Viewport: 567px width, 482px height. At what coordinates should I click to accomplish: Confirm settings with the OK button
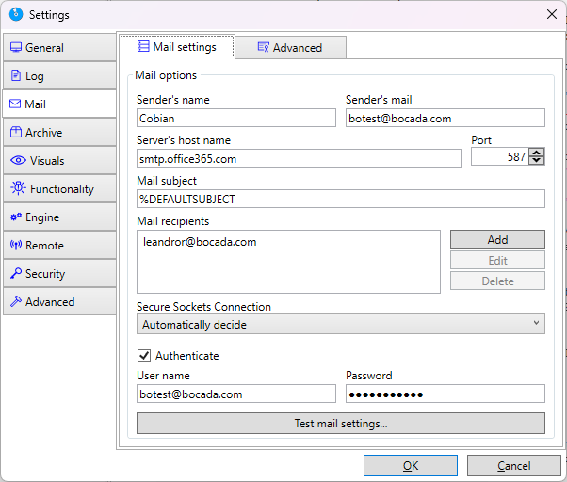[410, 466]
